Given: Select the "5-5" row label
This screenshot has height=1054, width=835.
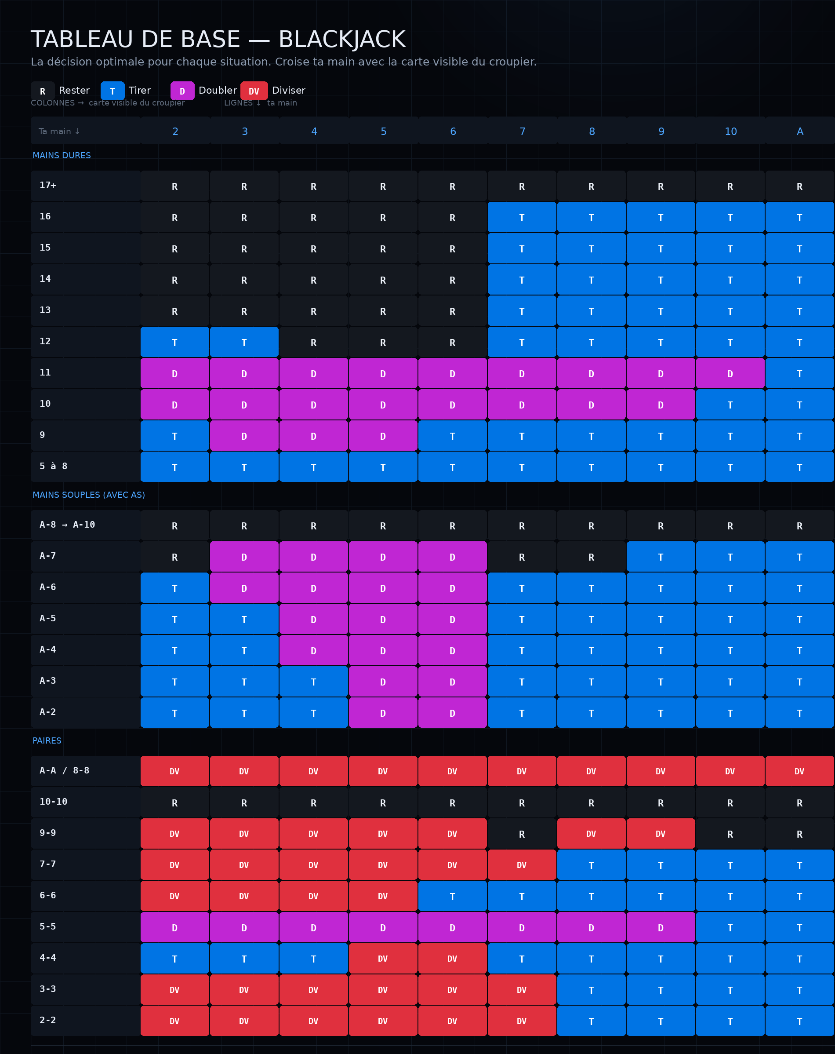Looking at the screenshot, I should [86, 927].
